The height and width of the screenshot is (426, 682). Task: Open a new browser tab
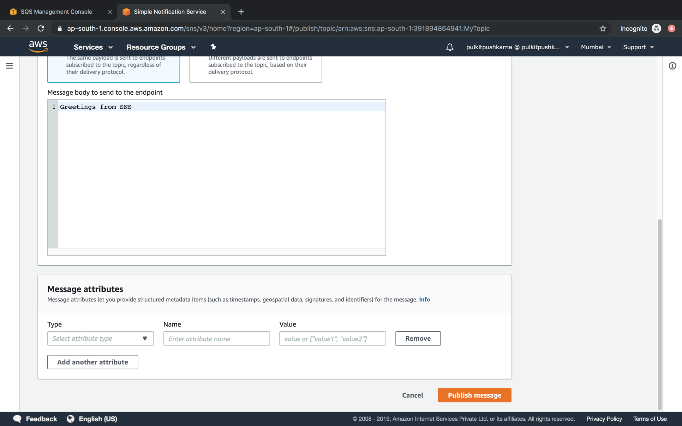coord(241,12)
